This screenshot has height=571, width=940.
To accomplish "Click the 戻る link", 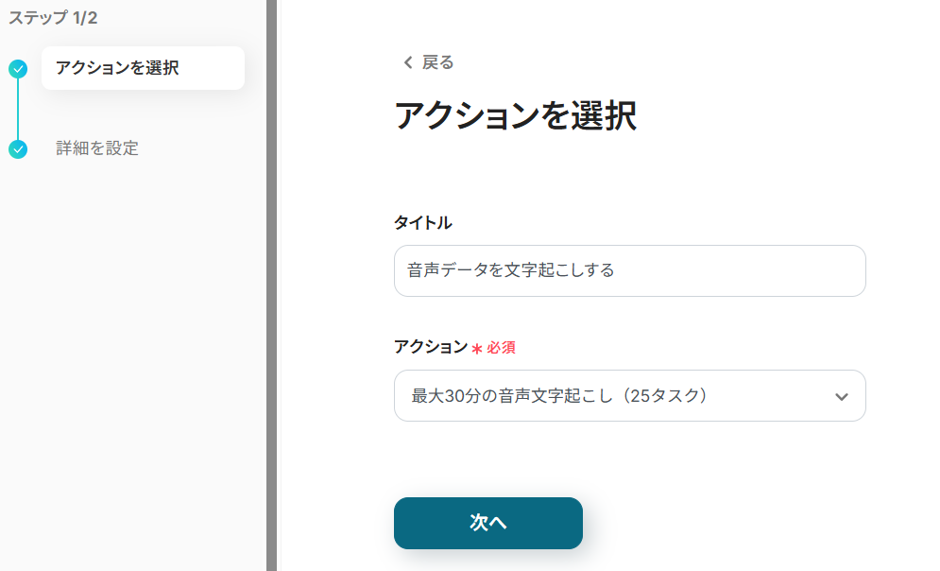I will tap(437, 62).
